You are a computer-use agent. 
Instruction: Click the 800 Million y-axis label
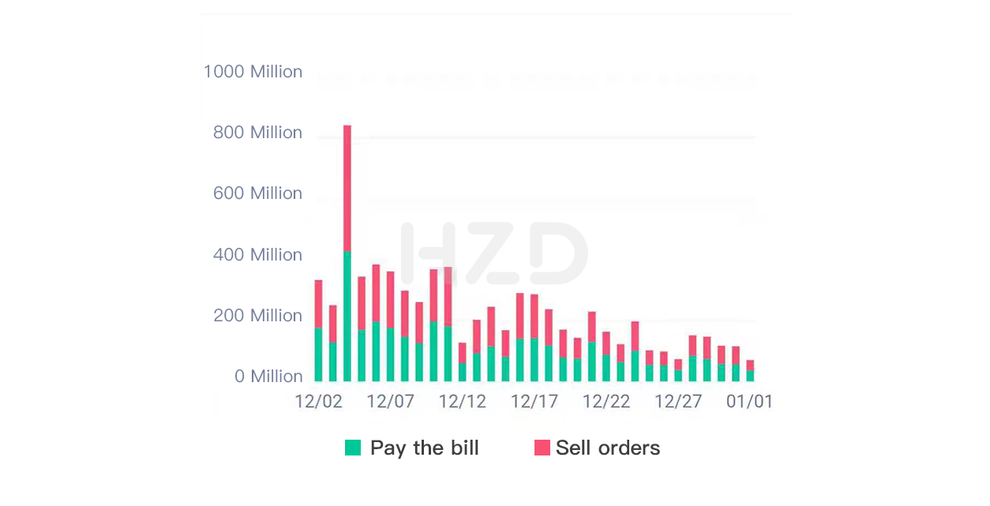pyautogui.click(x=257, y=133)
